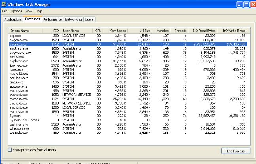
Task: Sort by VM Size column header
Action: coord(140,31)
